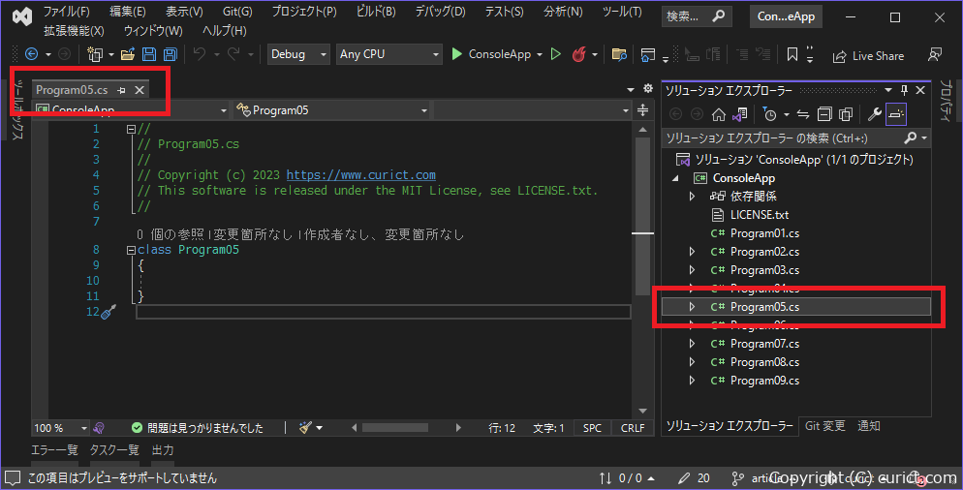Screen dimensions: 963x490
Task: Open the ファイル(F) menu
Action: point(66,12)
